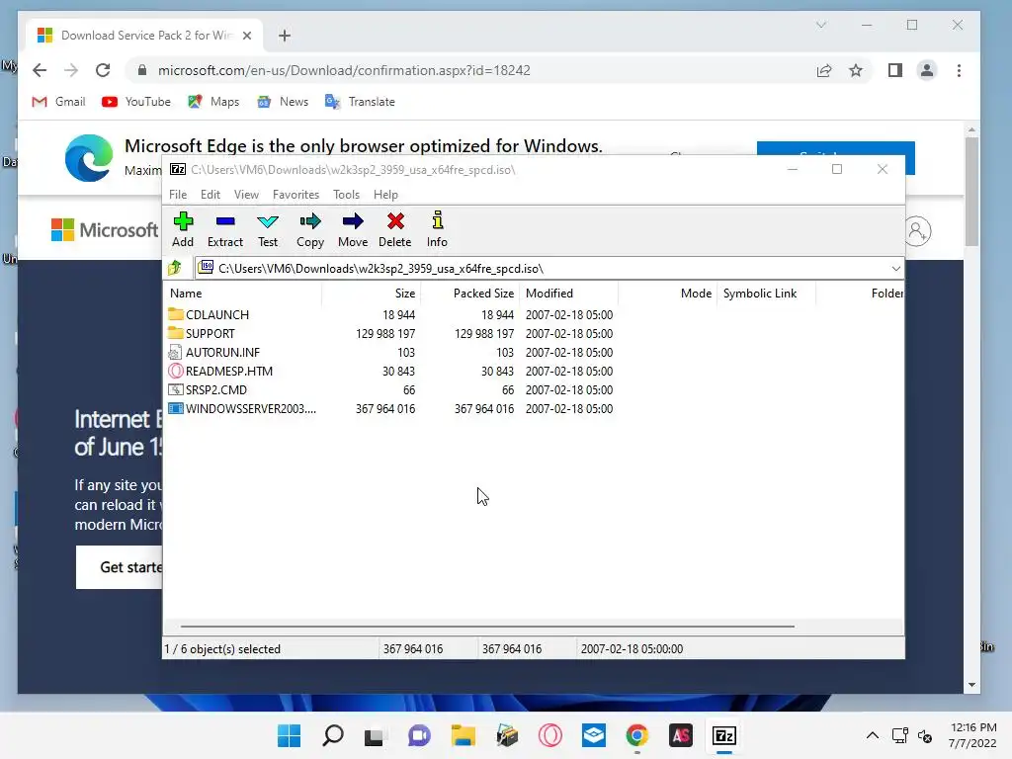Open File Explorer from the taskbar
1012x759 pixels.
464,735
